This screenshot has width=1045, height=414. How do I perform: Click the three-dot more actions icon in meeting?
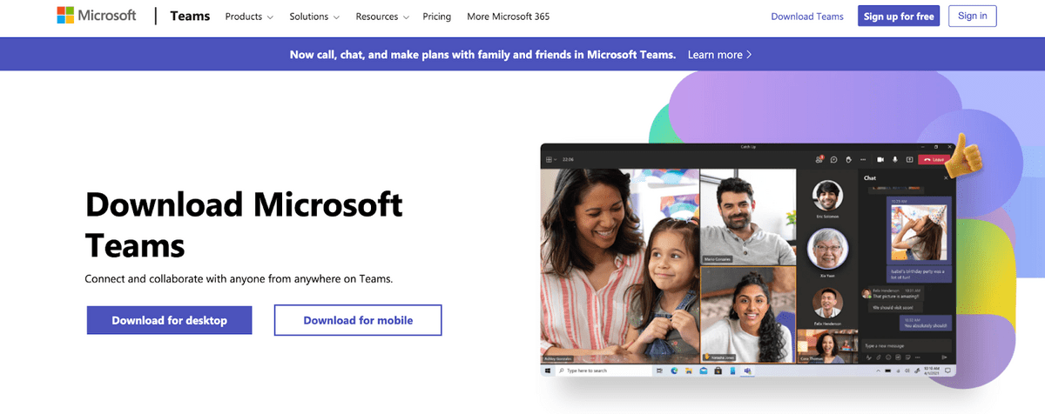(863, 160)
